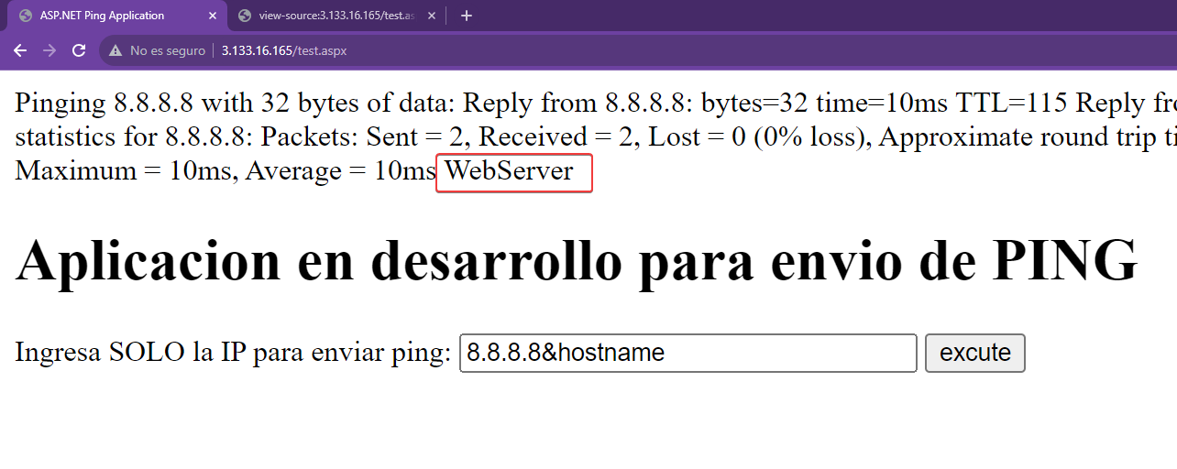Click the 'Aplicacion en desarrollo' heading
The height and width of the screenshot is (469, 1177).
[577, 259]
